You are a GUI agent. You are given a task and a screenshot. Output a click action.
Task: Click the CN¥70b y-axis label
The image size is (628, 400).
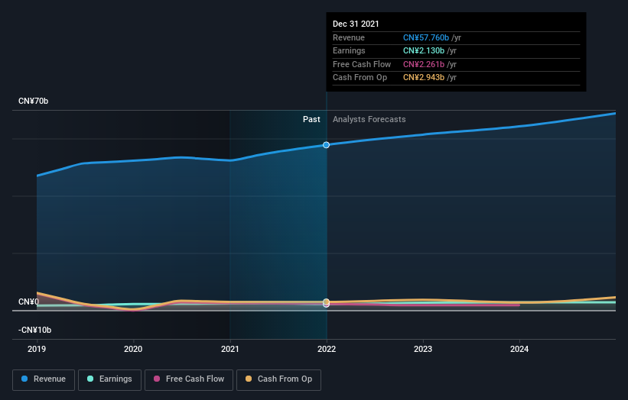pos(33,101)
